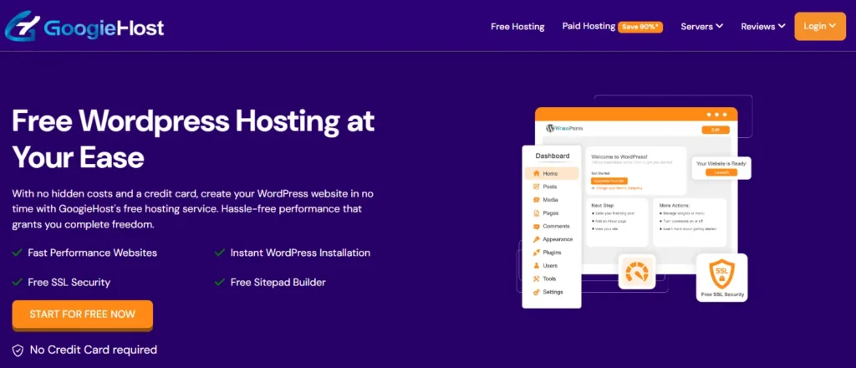Expand the Reviews dropdown menu
Image resolution: width=856 pixels, height=368 pixels.
(x=762, y=27)
